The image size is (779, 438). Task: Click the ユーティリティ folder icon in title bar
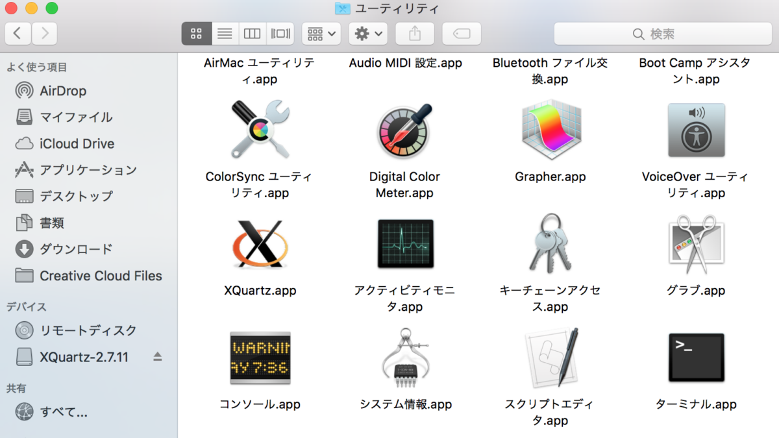click(342, 8)
